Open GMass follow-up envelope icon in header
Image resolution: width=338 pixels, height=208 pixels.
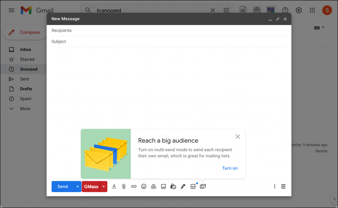click(x=257, y=10)
